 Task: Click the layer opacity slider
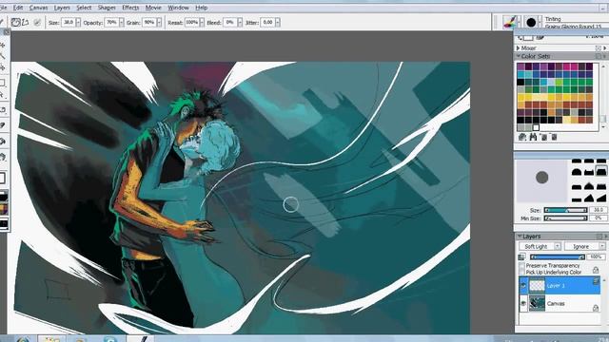click(557, 256)
